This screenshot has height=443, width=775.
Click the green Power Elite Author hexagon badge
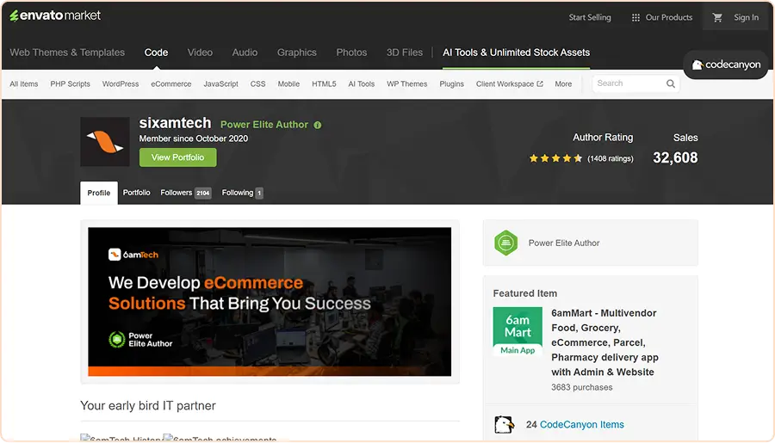pyautogui.click(x=505, y=243)
